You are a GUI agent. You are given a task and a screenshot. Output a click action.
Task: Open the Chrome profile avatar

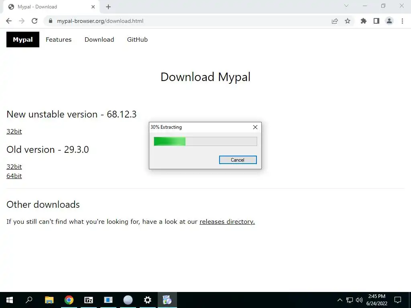pos(389,21)
